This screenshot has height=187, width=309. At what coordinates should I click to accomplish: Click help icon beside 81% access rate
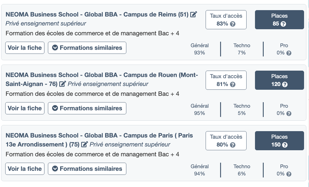click(233, 85)
